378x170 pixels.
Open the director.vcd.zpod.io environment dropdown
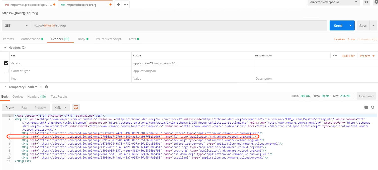[x=334, y=2]
